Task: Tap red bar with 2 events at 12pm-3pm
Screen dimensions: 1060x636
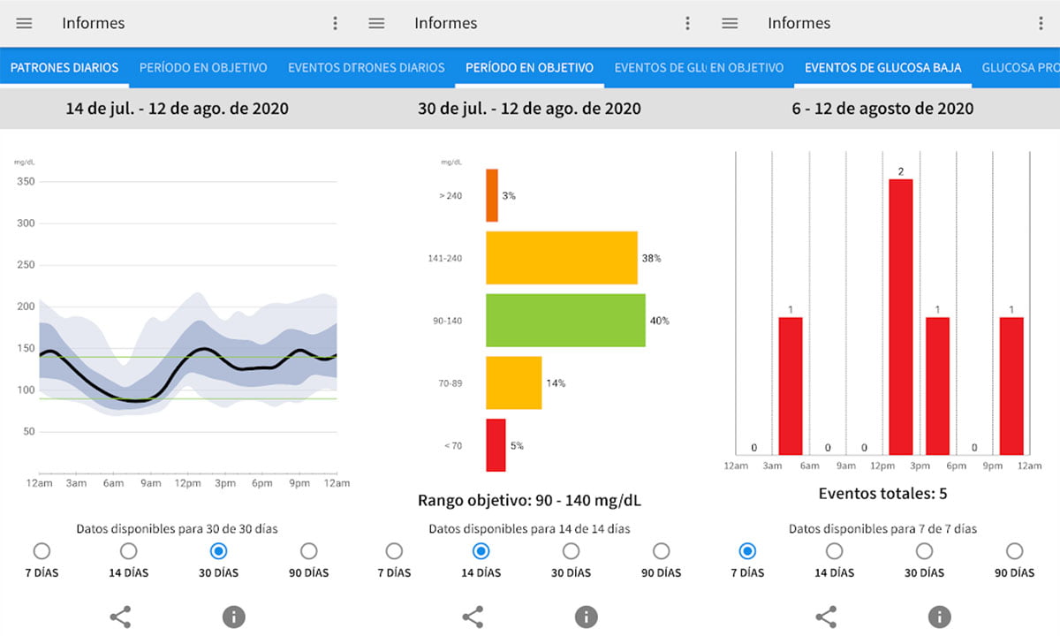Action: 901,316
